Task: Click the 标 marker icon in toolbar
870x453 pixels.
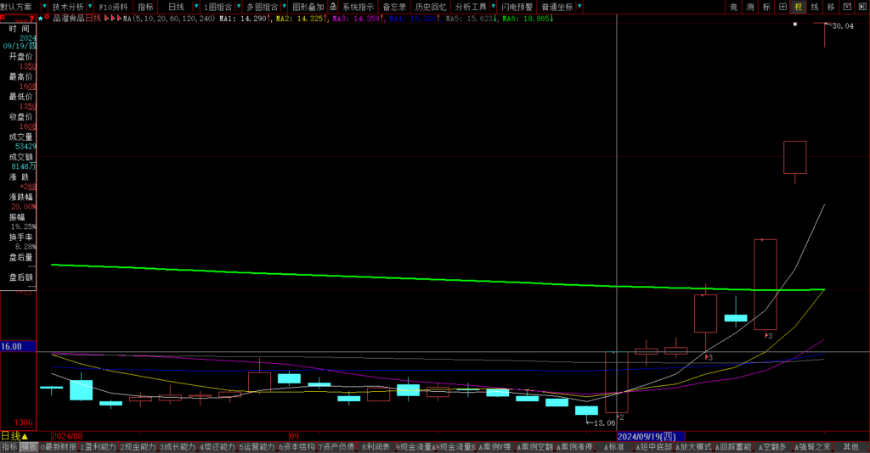Action: pos(765,7)
